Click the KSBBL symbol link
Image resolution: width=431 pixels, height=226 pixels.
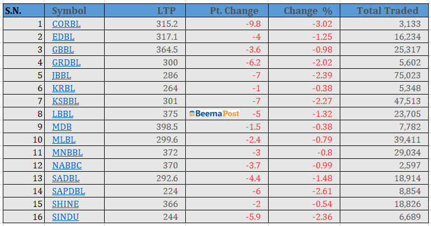[65, 101]
